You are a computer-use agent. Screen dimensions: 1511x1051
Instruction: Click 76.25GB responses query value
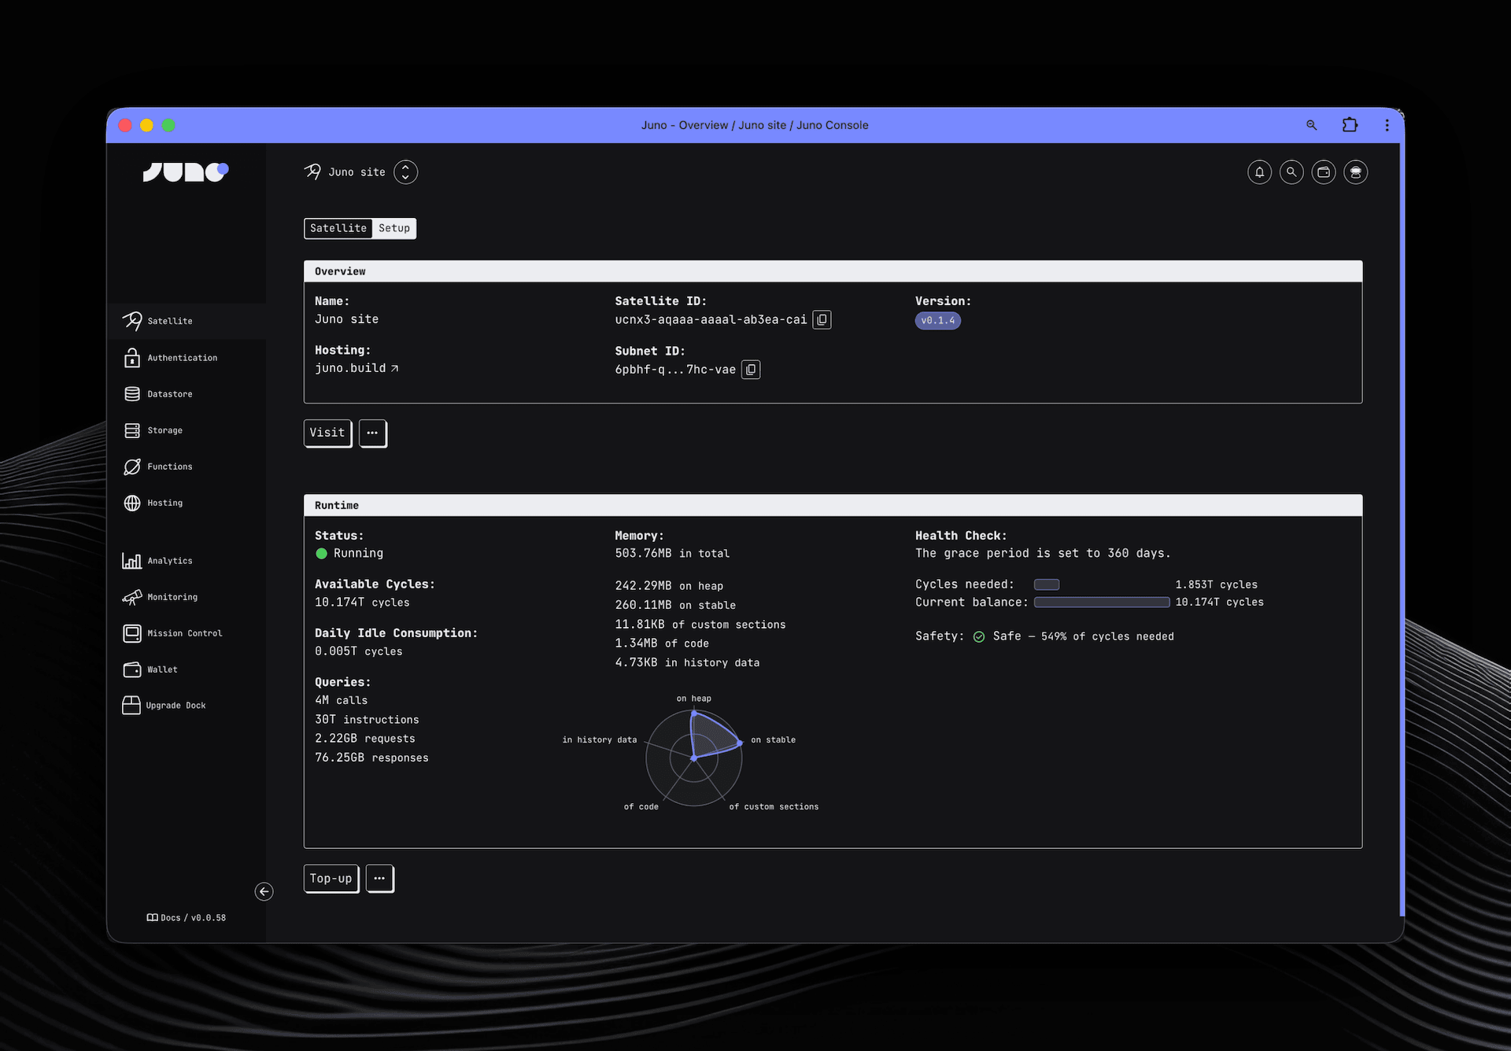tap(371, 758)
